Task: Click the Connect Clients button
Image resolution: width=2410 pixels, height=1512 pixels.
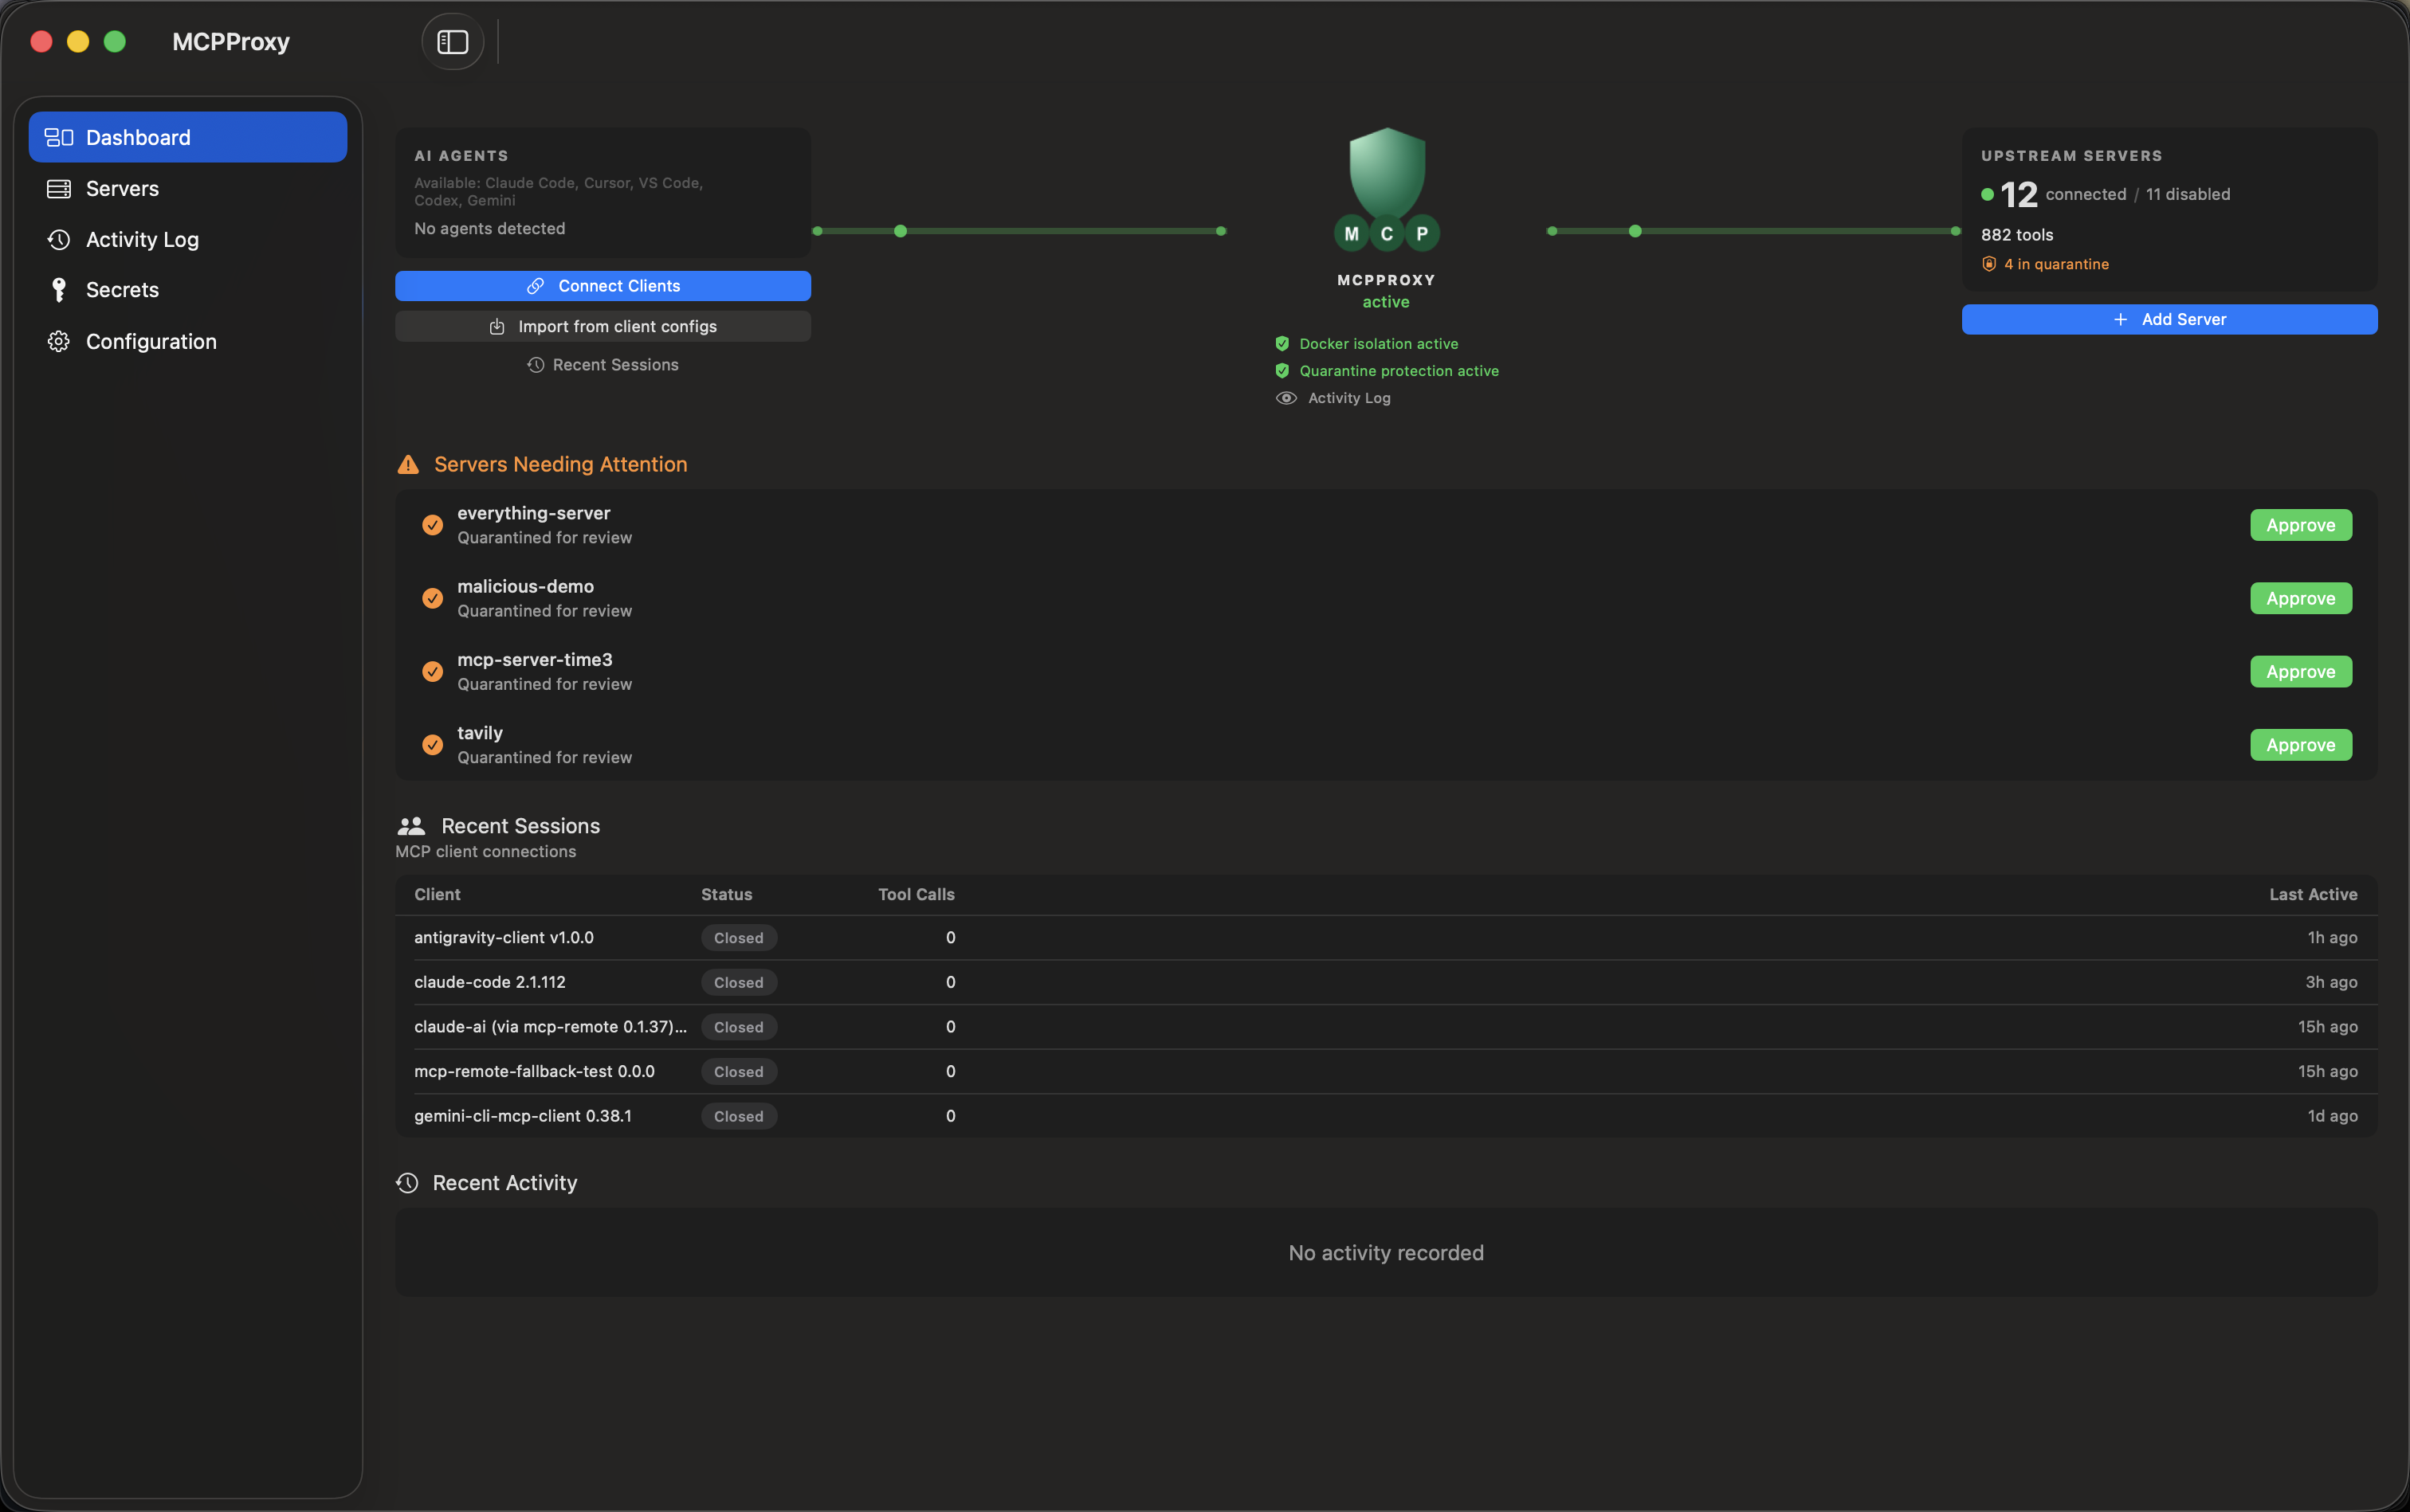Action: pyautogui.click(x=603, y=286)
